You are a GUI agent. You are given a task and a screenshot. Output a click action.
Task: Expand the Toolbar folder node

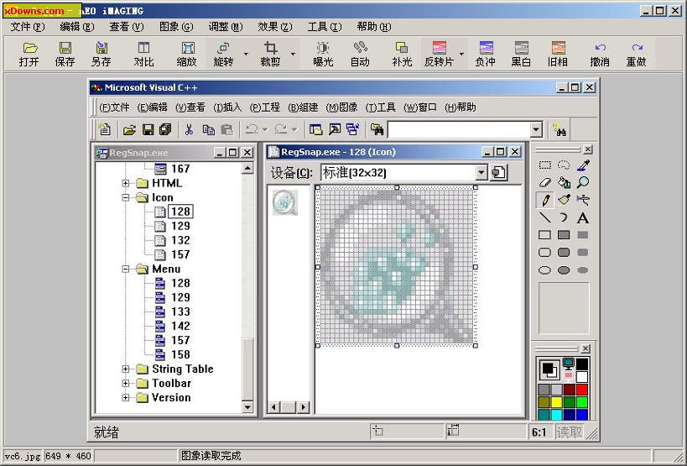[126, 384]
